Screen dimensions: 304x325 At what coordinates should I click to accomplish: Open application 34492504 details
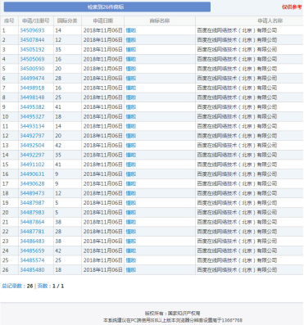click(32, 145)
